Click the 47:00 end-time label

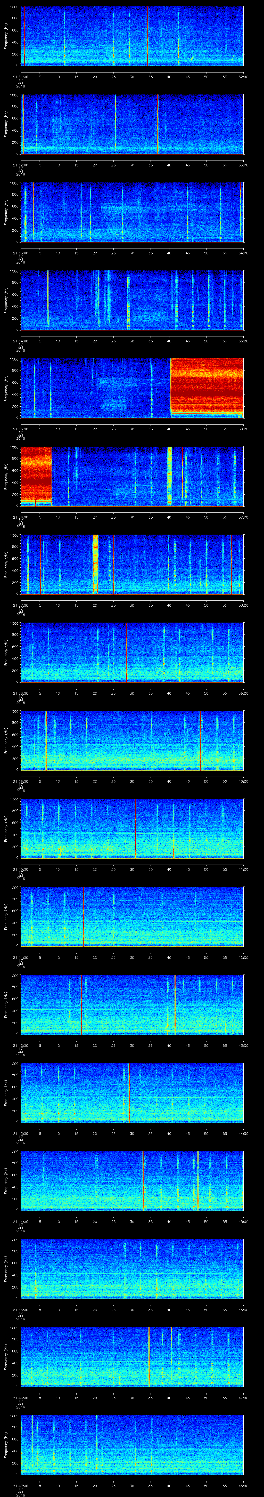click(243, 1398)
